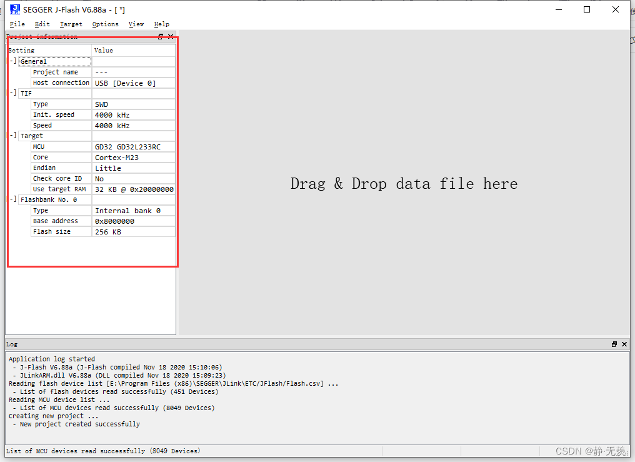Image resolution: width=635 pixels, height=462 pixels.
Task: Click the USB [Device 0] value
Action: pos(134,83)
